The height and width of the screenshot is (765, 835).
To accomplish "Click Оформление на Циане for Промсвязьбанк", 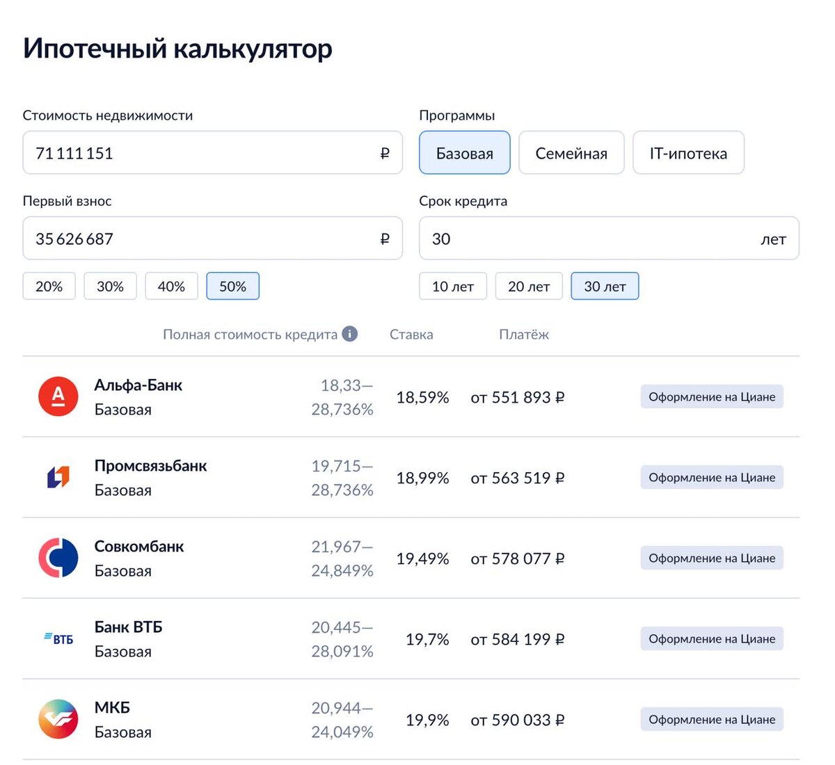I will [x=712, y=477].
